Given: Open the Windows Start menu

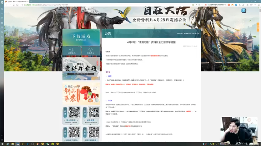Looking at the screenshot, I should pos(2,144).
